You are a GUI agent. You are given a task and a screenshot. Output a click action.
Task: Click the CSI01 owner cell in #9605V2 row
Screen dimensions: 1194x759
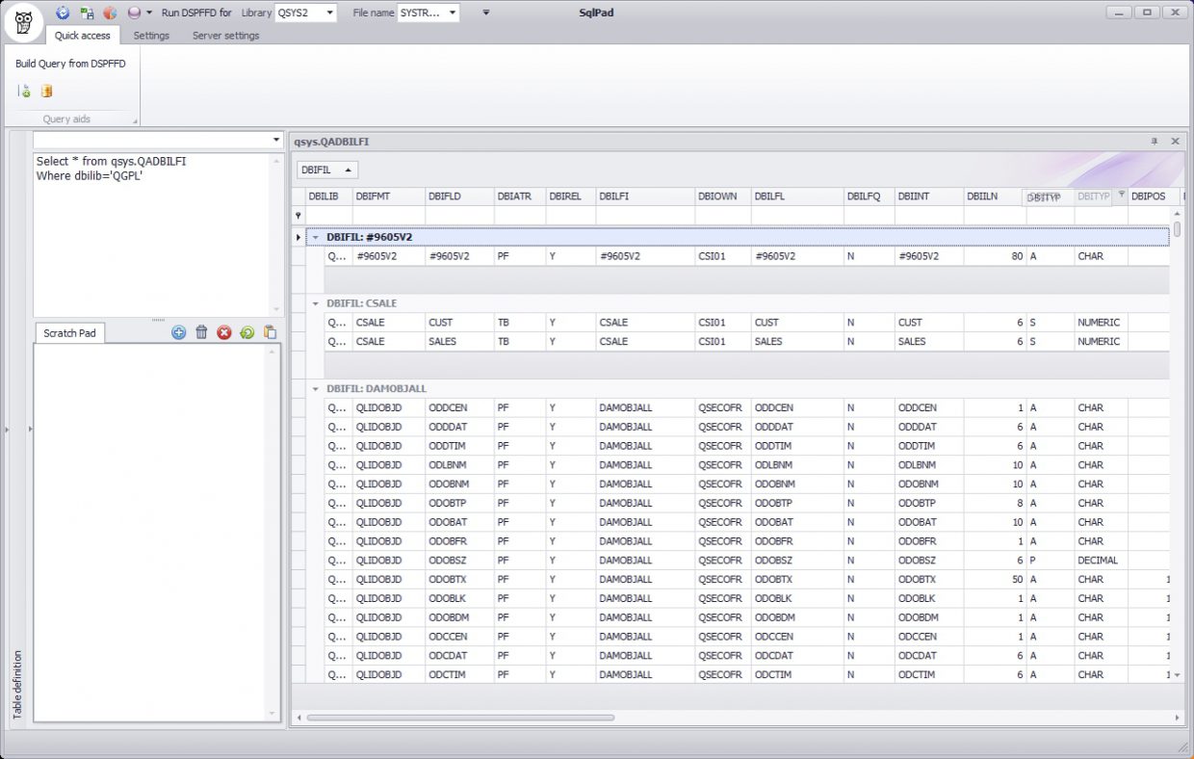coord(723,257)
